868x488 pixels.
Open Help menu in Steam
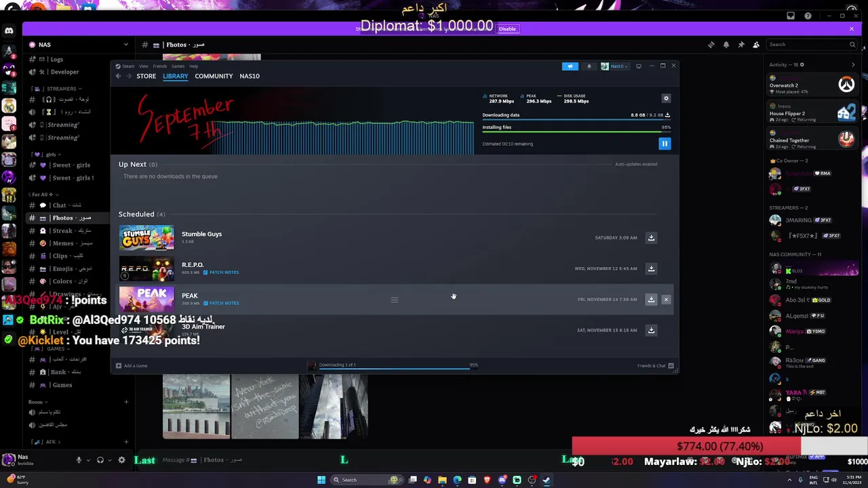193,66
